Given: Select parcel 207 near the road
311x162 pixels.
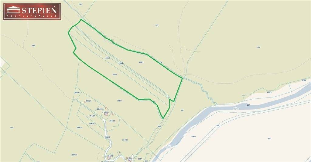Looking at the screenshot, I should click(182, 111).
